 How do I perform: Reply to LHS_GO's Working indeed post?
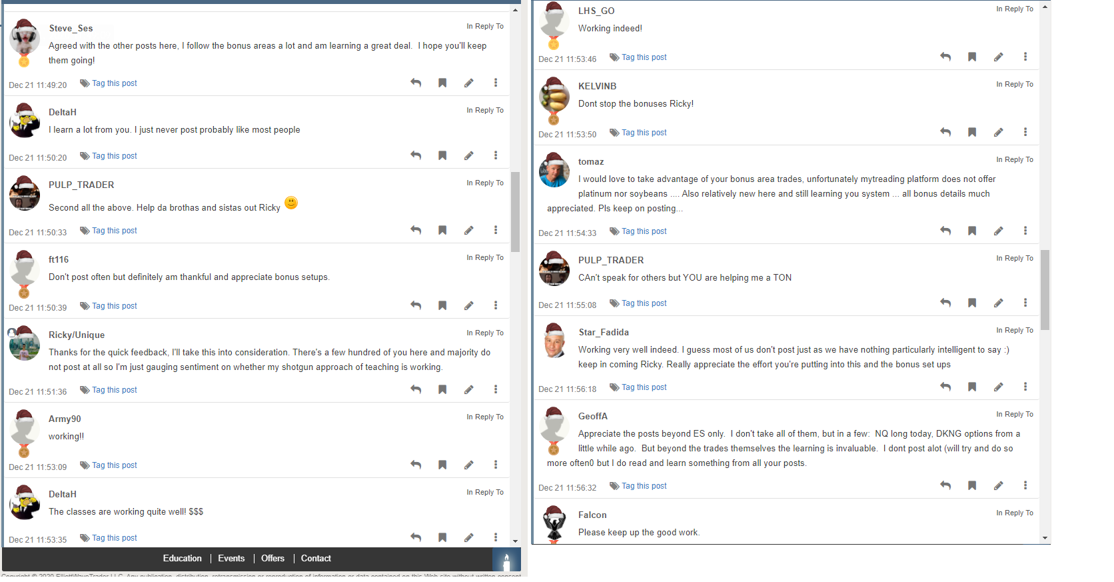coord(945,57)
